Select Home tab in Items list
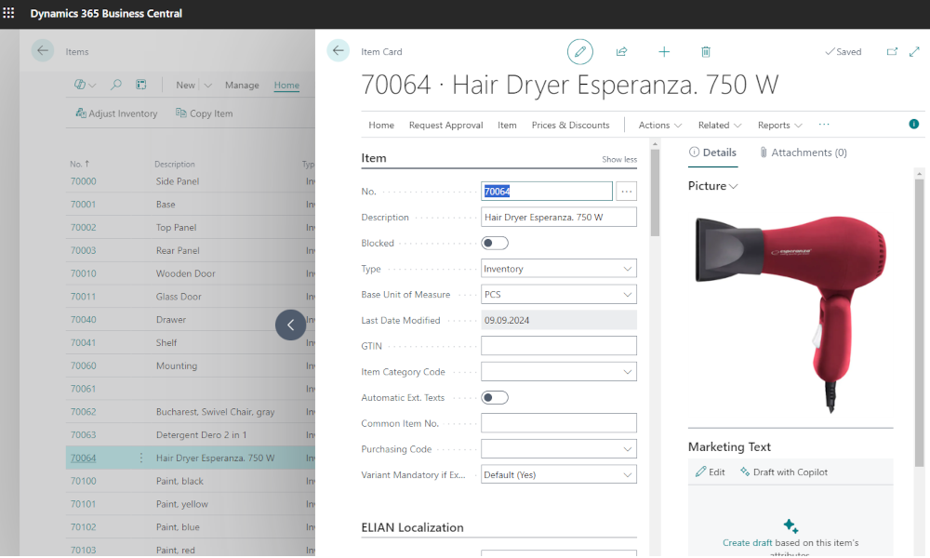930x558 pixels. (x=286, y=86)
